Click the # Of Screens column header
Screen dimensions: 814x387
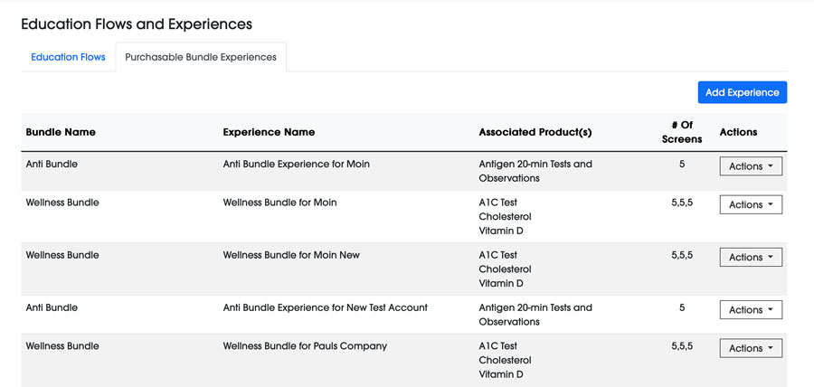681,132
